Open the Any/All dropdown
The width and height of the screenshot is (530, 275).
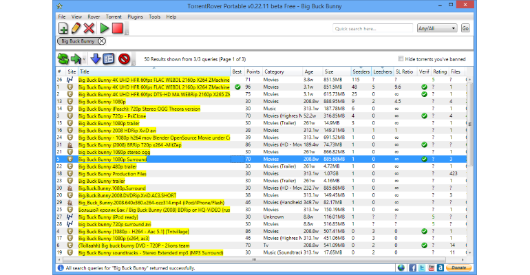(x=437, y=29)
